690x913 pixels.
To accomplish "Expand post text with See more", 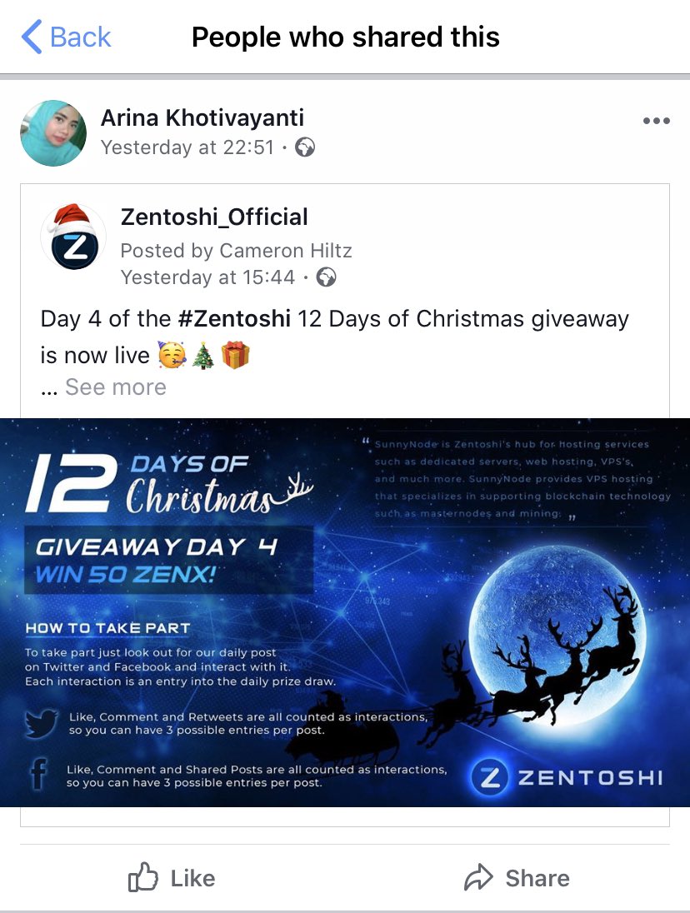I will click(x=115, y=387).
